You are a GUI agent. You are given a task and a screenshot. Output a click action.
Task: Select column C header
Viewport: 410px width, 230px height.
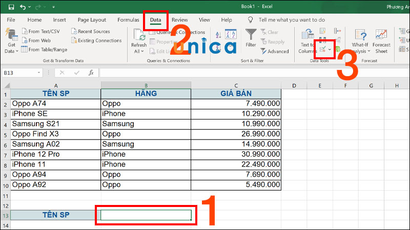(x=236, y=85)
